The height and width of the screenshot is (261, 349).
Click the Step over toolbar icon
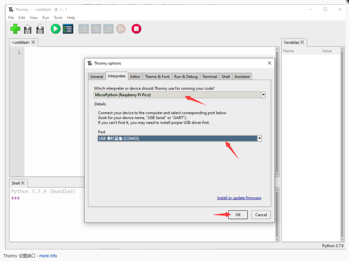pos(84,29)
